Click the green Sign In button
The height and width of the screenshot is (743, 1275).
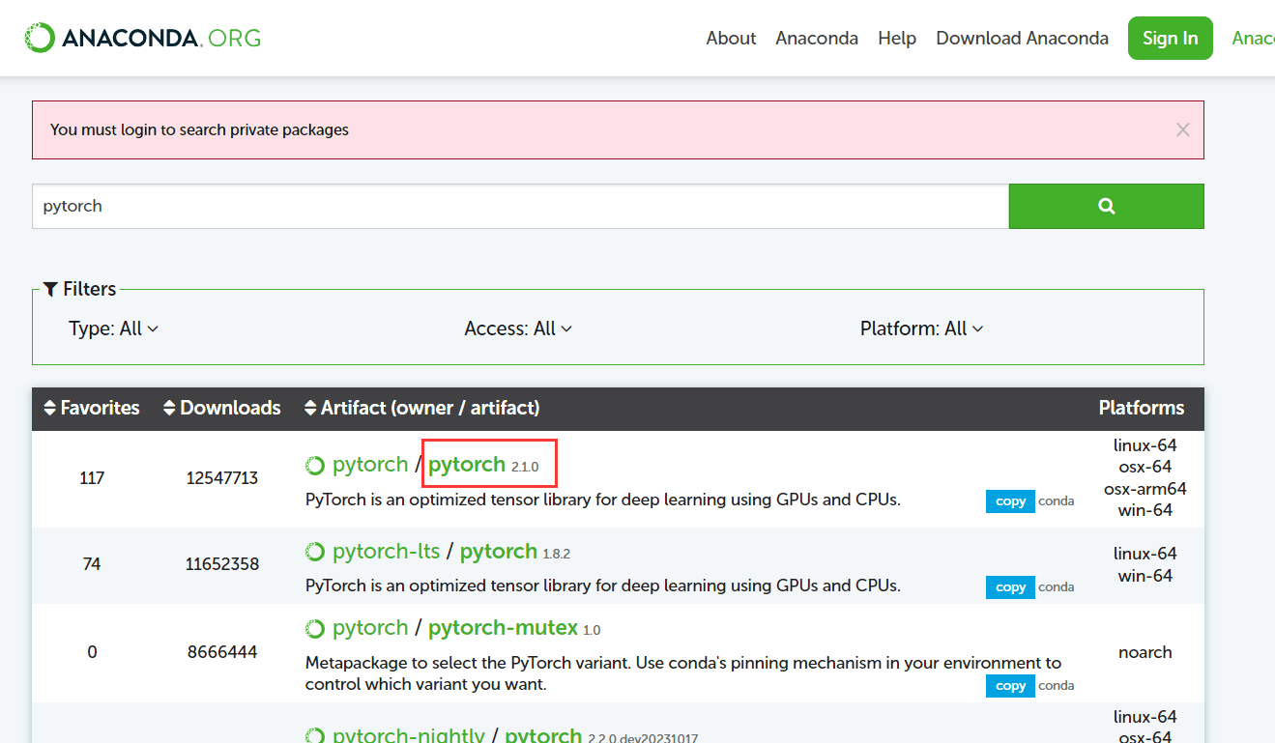click(x=1170, y=38)
